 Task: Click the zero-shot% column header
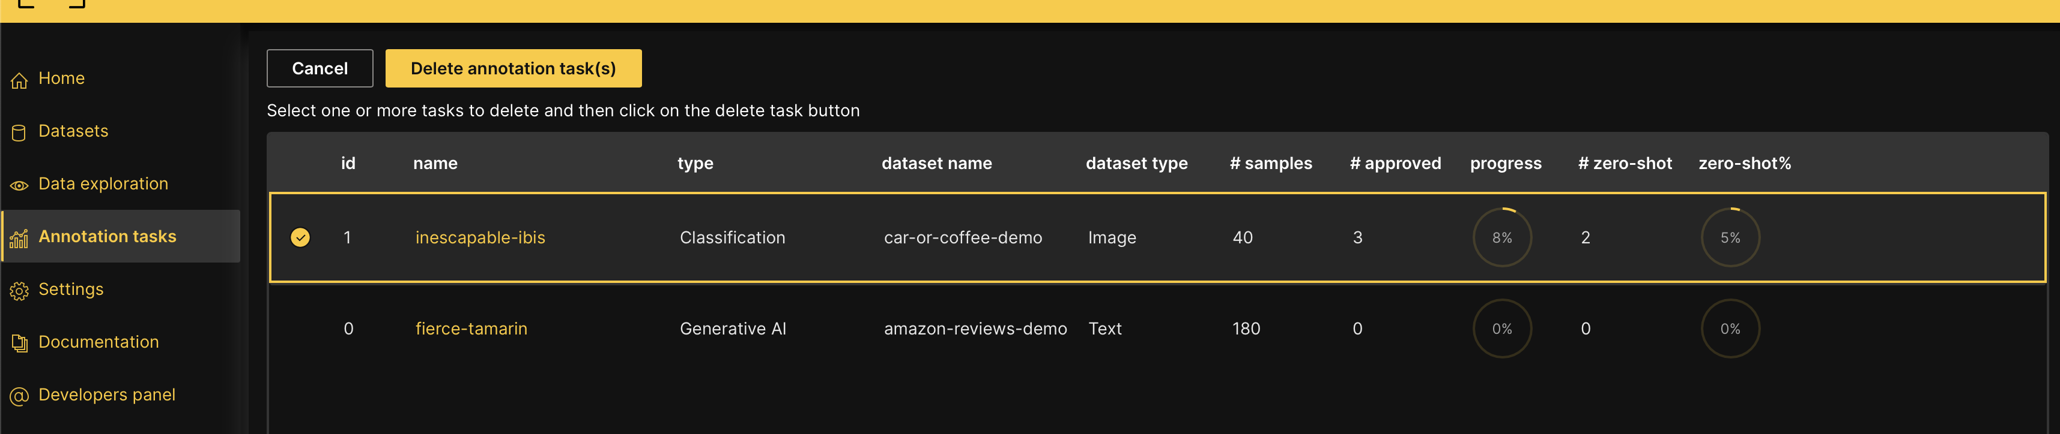click(x=1744, y=164)
